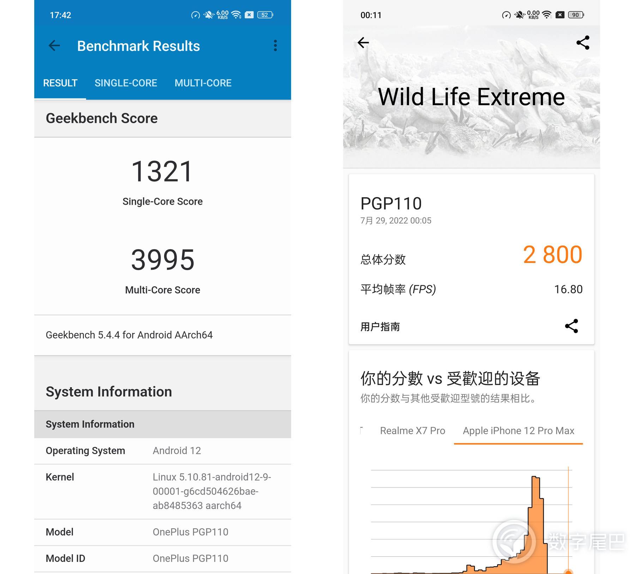Tap the 你的分數 vs 受歡迎的设备 heading
This screenshot has height=574, width=635.
click(450, 378)
